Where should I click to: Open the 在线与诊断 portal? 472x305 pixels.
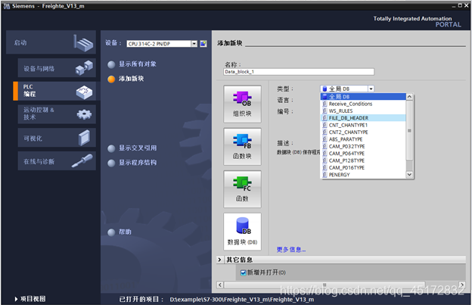coord(57,160)
